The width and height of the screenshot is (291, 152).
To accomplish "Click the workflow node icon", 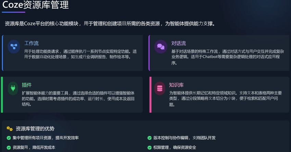I will click(14, 47).
